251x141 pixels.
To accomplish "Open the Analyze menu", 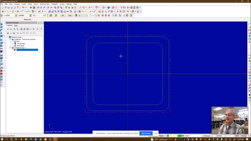I will click(17, 4).
